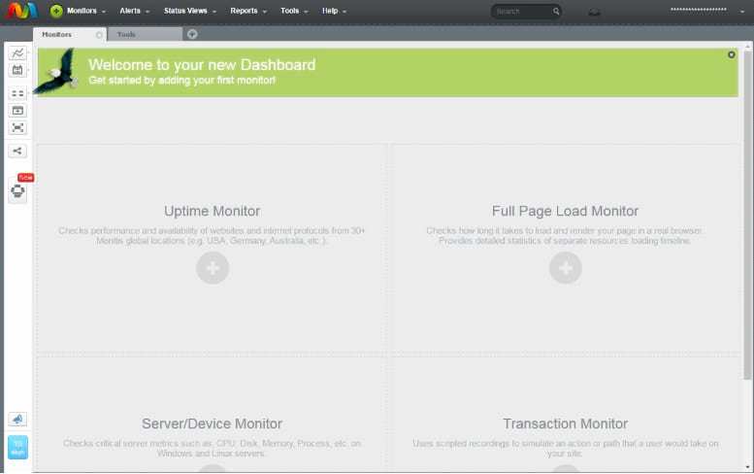
Task: Click the line chart sidebar icon
Action: (17, 52)
